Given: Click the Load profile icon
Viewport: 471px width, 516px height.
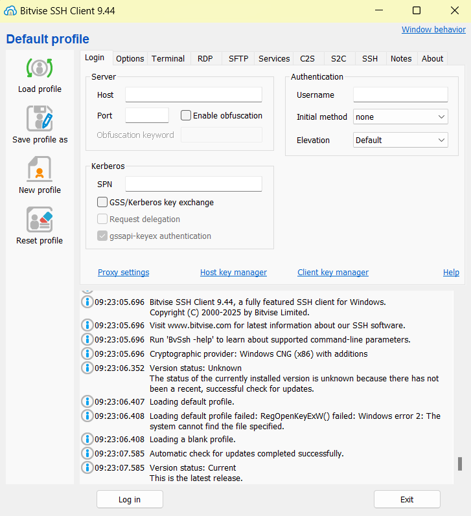Looking at the screenshot, I should [x=40, y=68].
